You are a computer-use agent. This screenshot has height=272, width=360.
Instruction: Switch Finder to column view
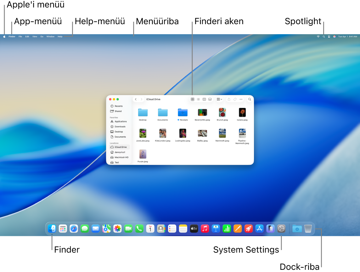(x=204, y=99)
